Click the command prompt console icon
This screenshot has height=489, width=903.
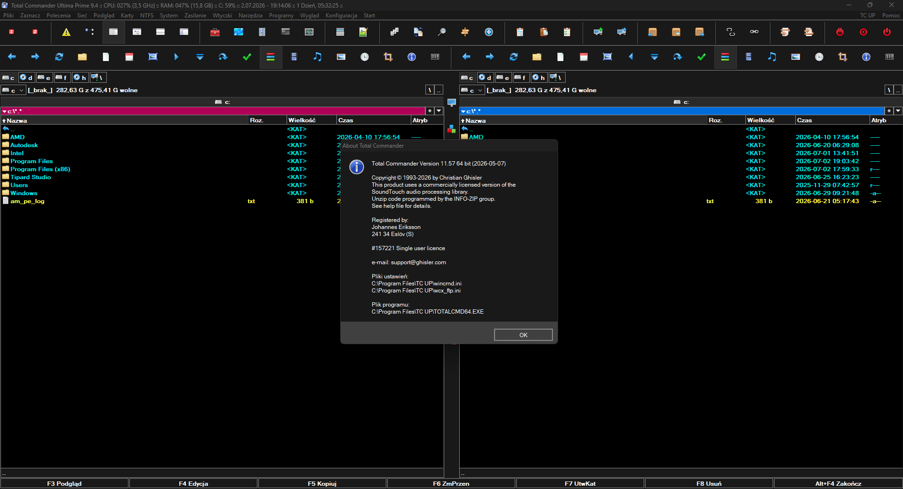286,32
